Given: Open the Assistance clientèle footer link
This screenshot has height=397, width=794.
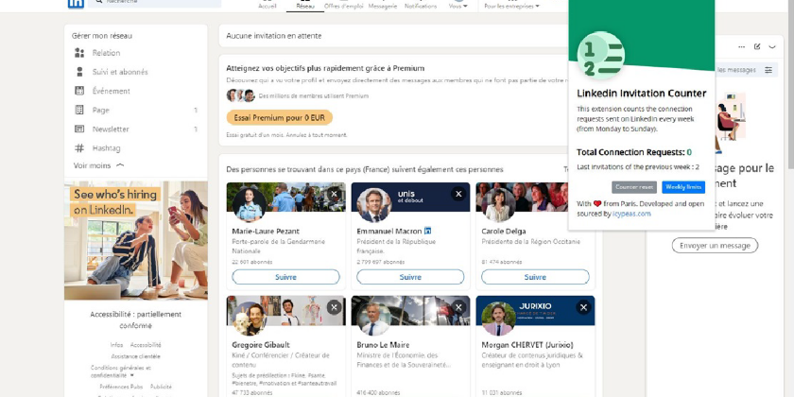Looking at the screenshot, I should tap(136, 356).
